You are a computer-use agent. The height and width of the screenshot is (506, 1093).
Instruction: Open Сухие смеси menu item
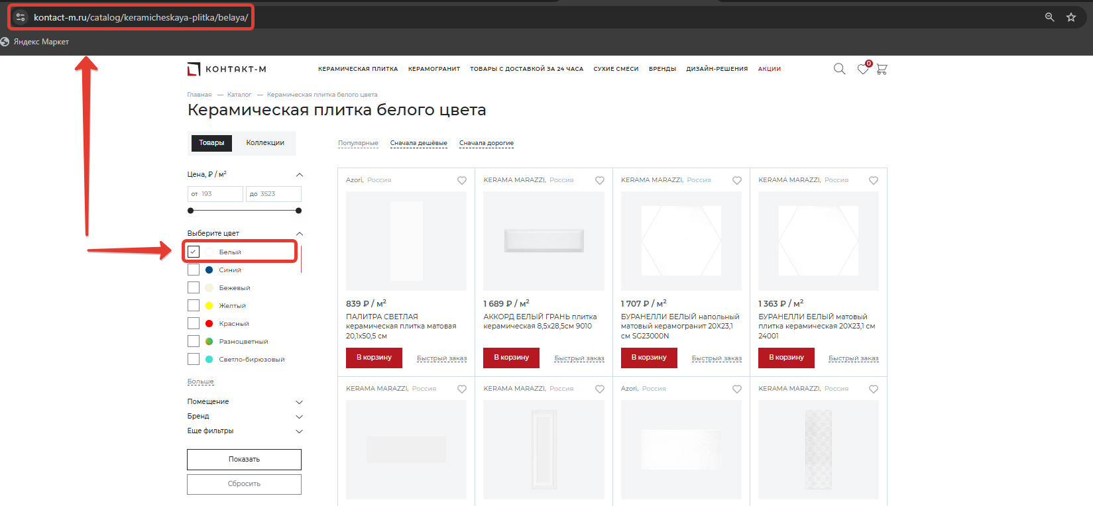click(616, 69)
